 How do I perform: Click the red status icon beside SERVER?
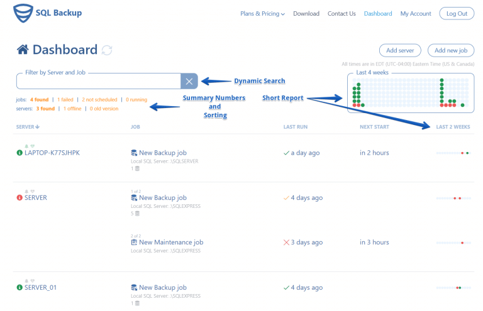(x=19, y=197)
